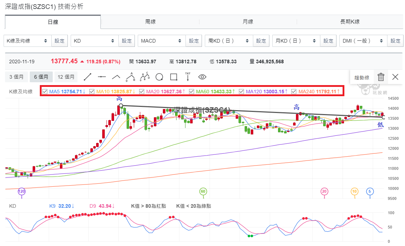Click 設定 next to MACD dropdown
Screen dimensions: 405x246
(x=194, y=41)
